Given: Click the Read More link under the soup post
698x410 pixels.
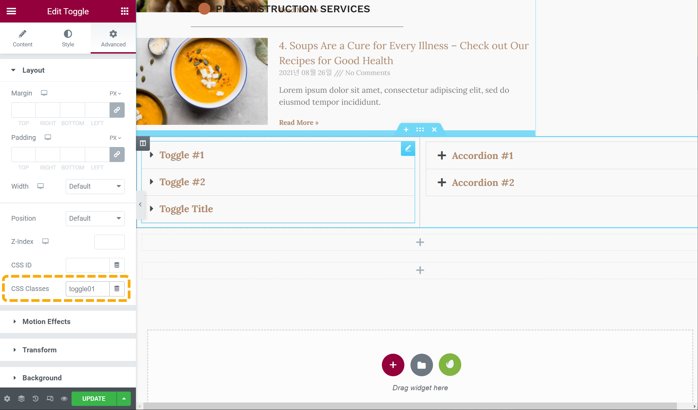Looking at the screenshot, I should pos(298,122).
